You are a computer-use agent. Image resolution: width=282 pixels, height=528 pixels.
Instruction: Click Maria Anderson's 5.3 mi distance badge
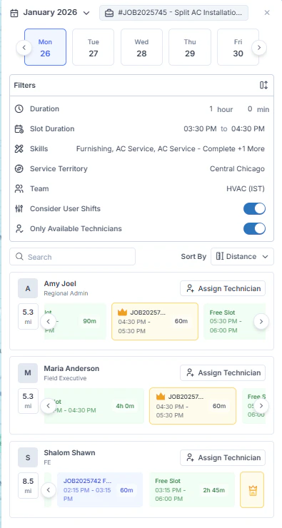pos(28,401)
